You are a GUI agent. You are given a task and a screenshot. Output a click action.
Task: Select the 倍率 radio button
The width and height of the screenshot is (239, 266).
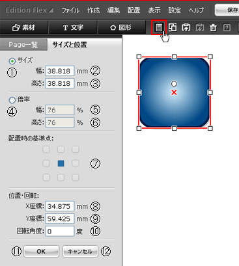pyautogui.click(x=12, y=100)
